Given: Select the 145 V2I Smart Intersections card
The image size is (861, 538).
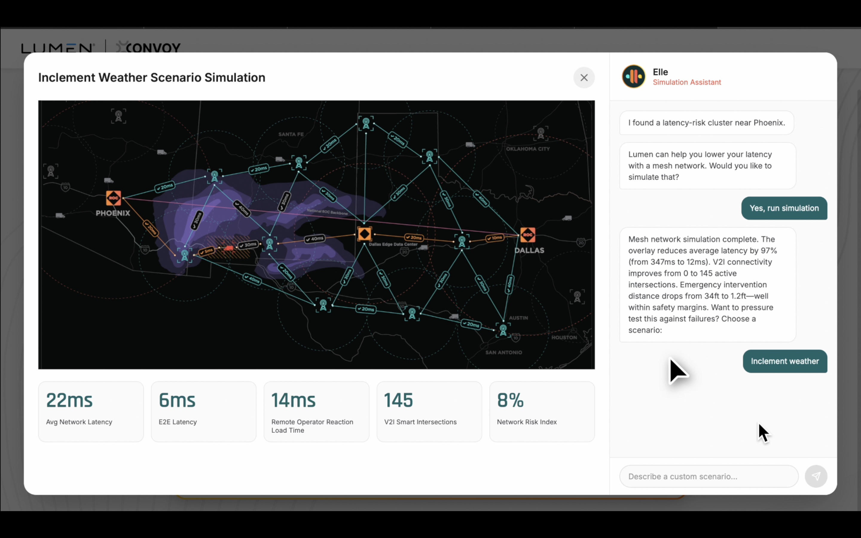Looking at the screenshot, I should tap(429, 412).
